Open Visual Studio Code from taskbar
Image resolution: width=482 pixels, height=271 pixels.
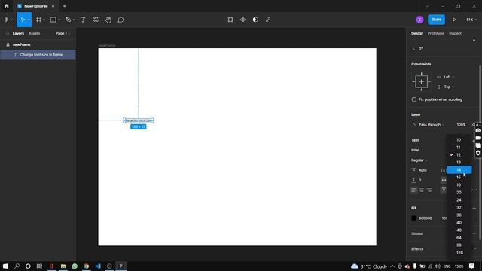(98, 266)
